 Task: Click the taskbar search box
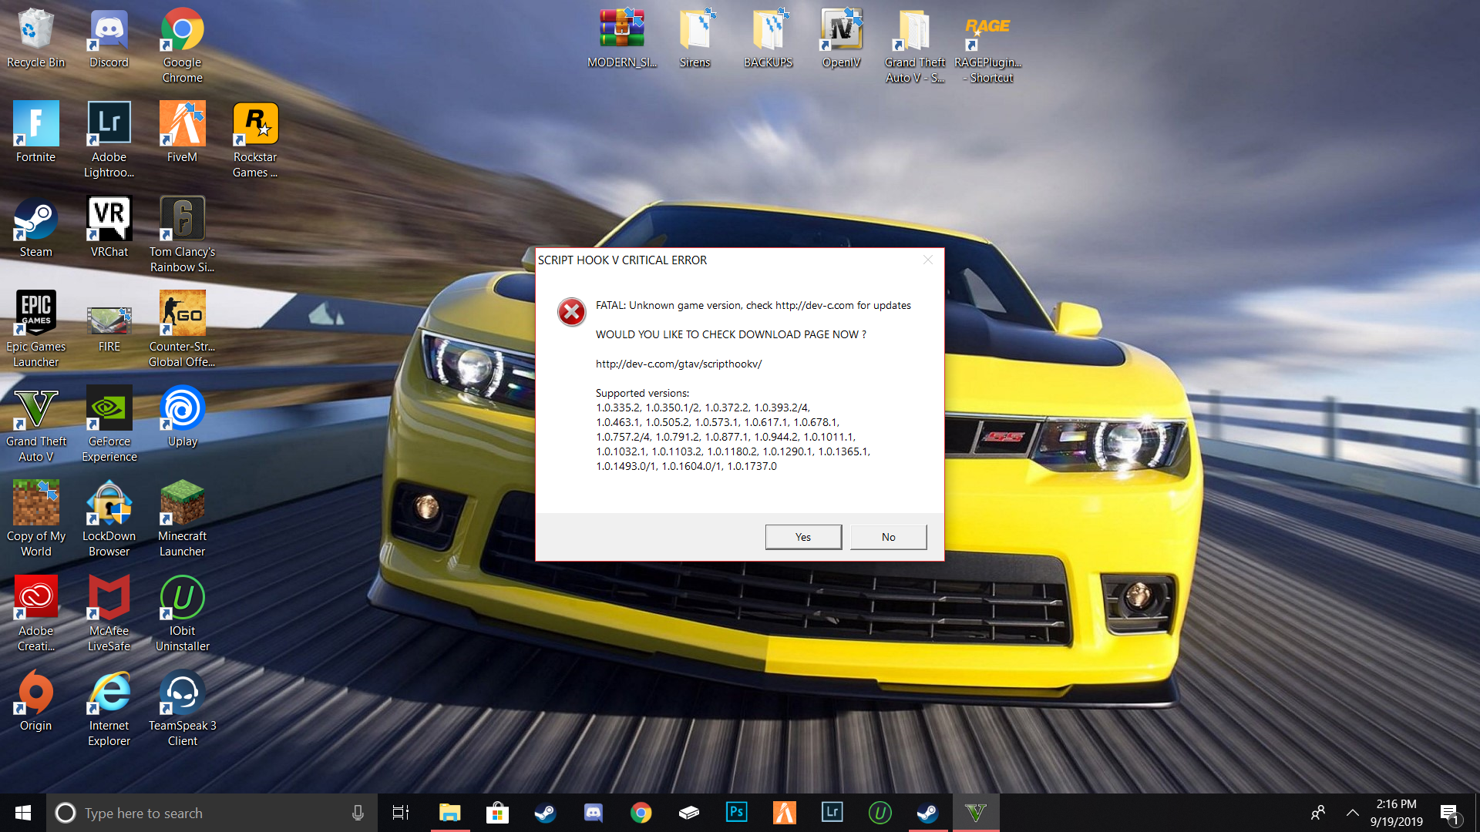pos(200,813)
